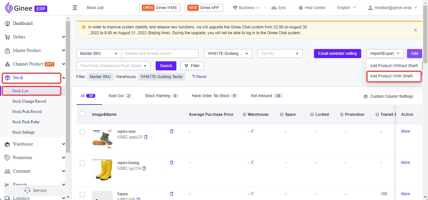The image size is (428, 200).
Task: Click the Locked column info icon
Action: click(x=312, y=115)
